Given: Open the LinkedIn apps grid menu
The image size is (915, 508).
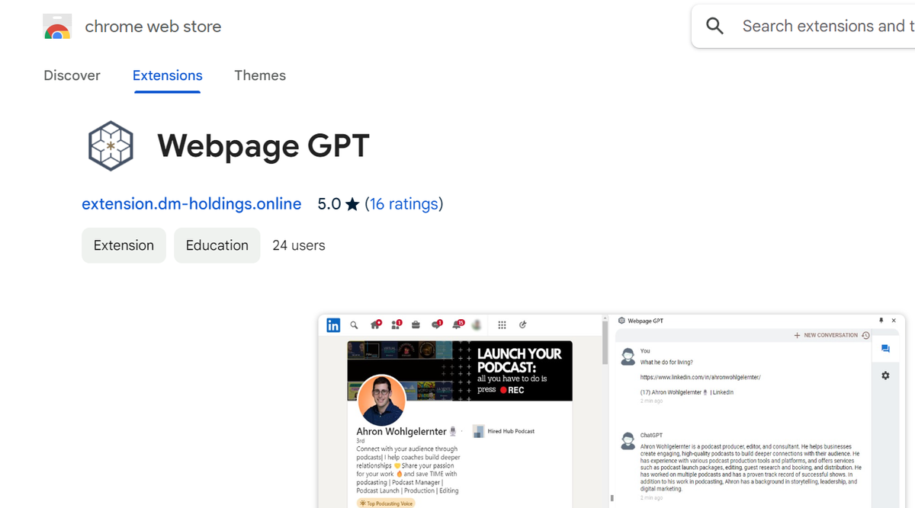Looking at the screenshot, I should click(502, 324).
